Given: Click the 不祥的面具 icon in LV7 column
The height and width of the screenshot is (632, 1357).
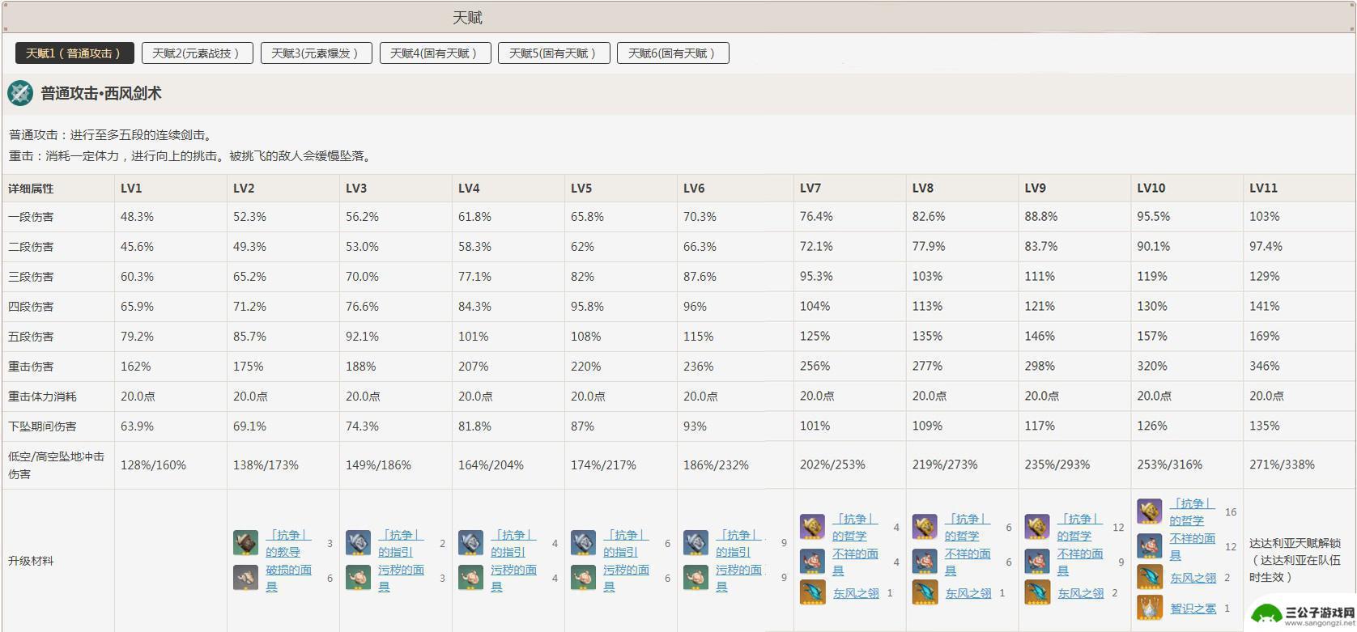Looking at the screenshot, I should [x=812, y=562].
